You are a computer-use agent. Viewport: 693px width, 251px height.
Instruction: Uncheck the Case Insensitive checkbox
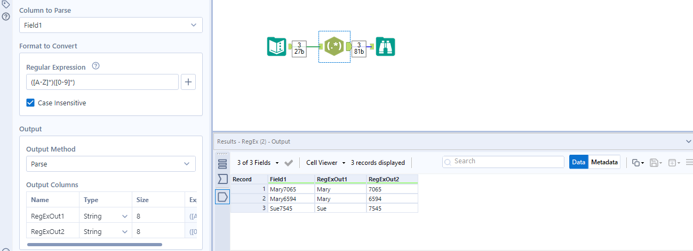click(x=31, y=103)
